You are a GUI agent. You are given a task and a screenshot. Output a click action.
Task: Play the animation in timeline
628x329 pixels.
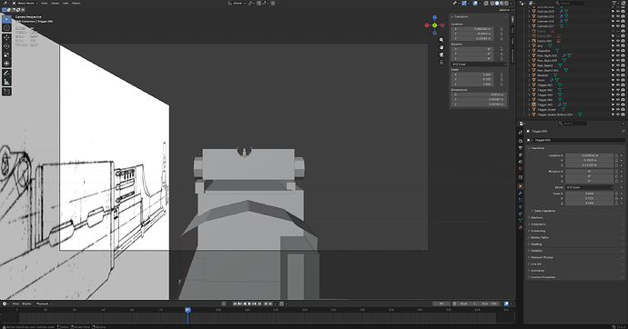click(249, 304)
